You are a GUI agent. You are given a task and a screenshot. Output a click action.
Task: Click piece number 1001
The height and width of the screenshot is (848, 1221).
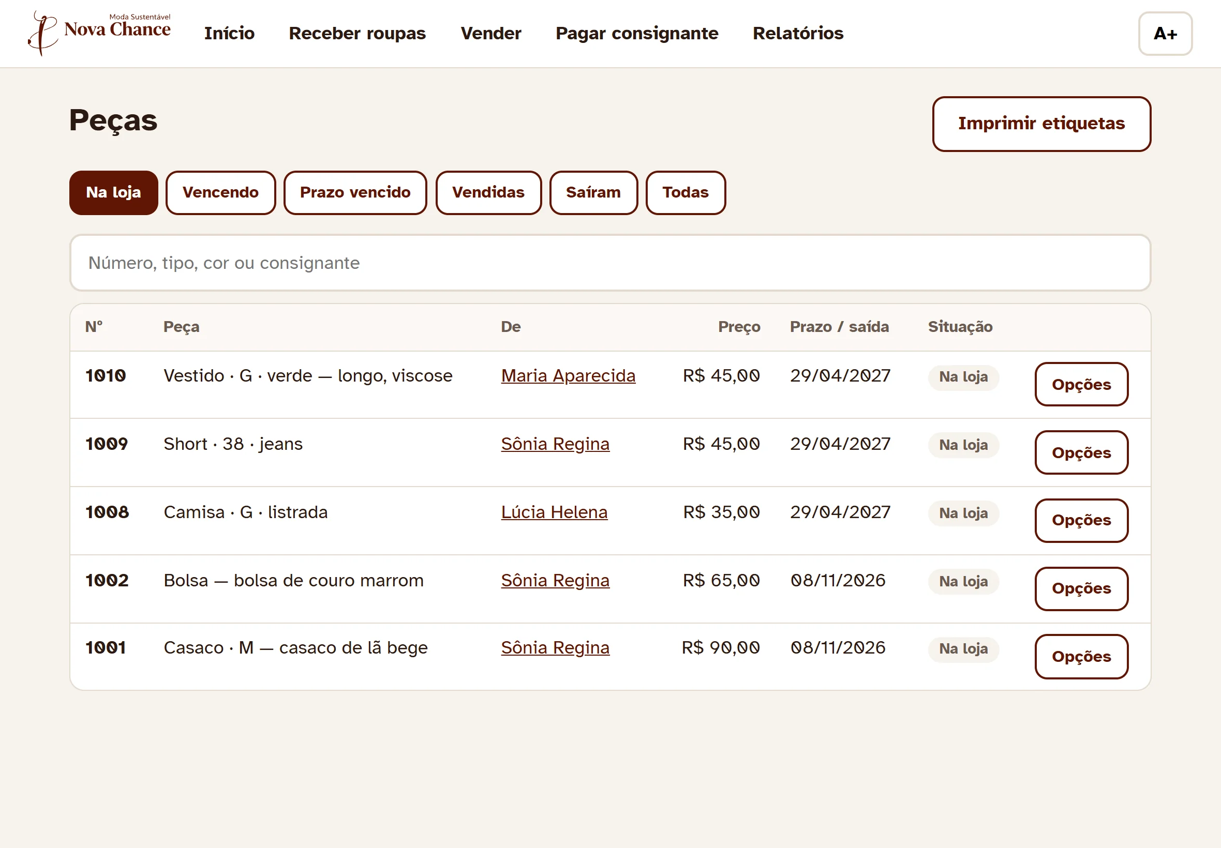(106, 648)
